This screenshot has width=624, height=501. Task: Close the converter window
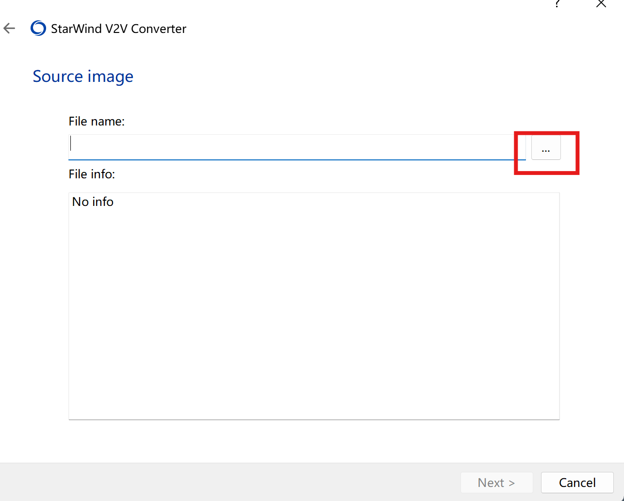tap(601, 4)
